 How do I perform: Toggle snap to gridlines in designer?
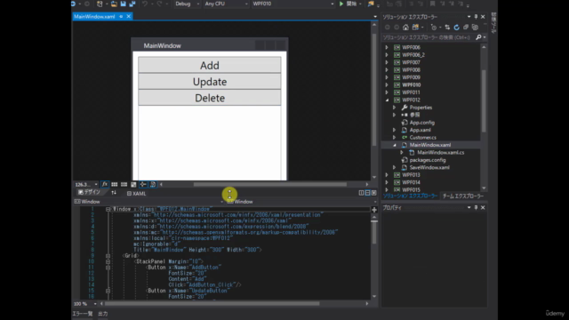pyautogui.click(x=124, y=184)
